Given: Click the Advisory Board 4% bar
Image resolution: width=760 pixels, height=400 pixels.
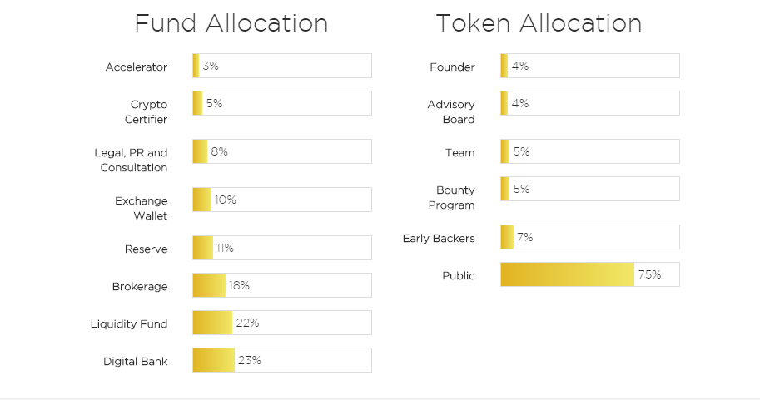Looking at the screenshot, I should pyautogui.click(x=589, y=103).
